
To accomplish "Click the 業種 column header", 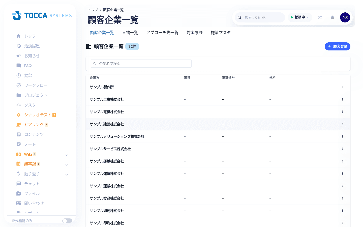I will pyautogui.click(x=187, y=77).
